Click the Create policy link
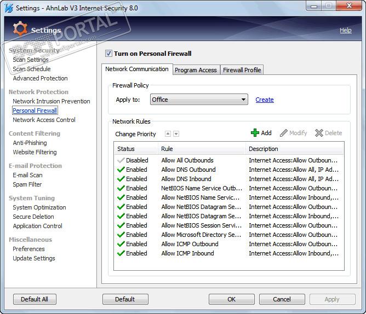 (265, 100)
